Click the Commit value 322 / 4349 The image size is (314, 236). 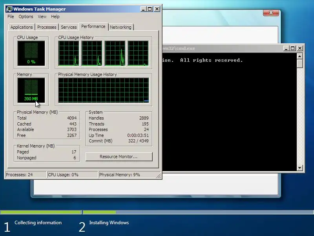pyautogui.click(x=139, y=141)
